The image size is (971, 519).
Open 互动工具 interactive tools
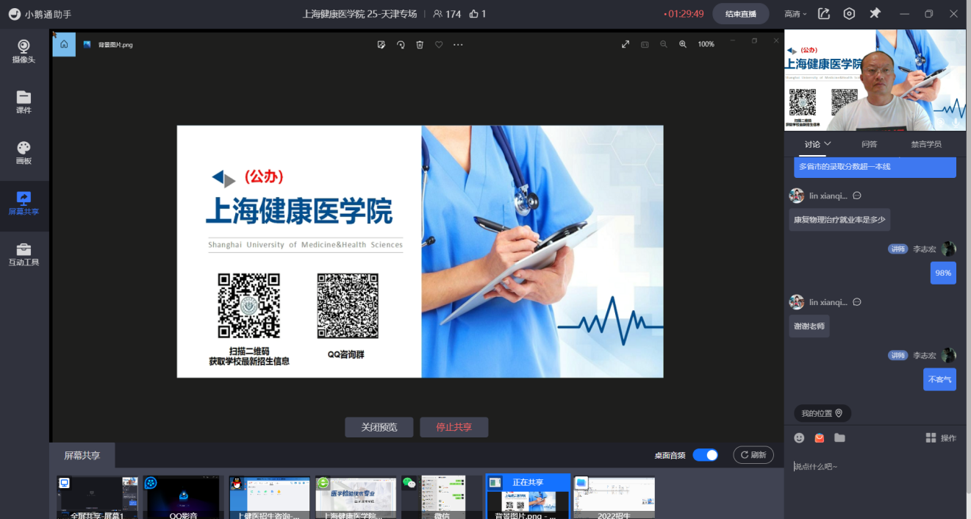tap(24, 254)
